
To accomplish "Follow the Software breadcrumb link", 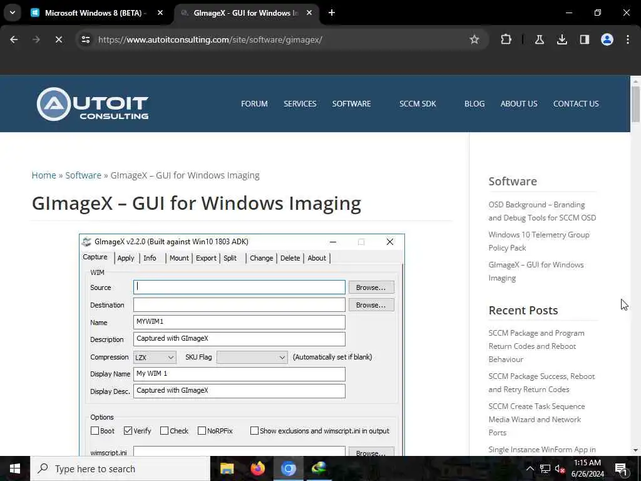I will click(x=83, y=175).
